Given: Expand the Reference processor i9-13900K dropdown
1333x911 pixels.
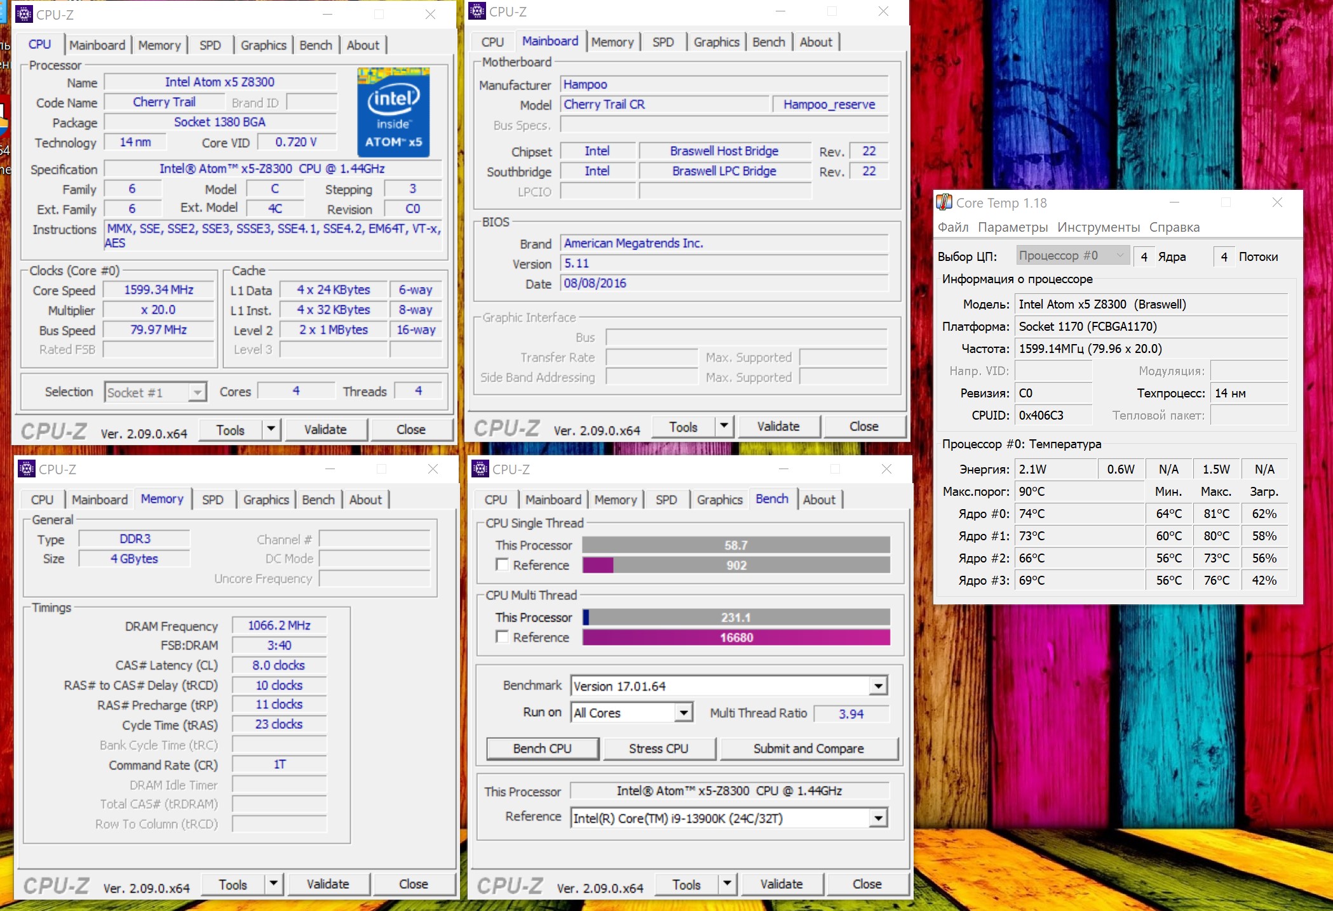Looking at the screenshot, I should (878, 818).
